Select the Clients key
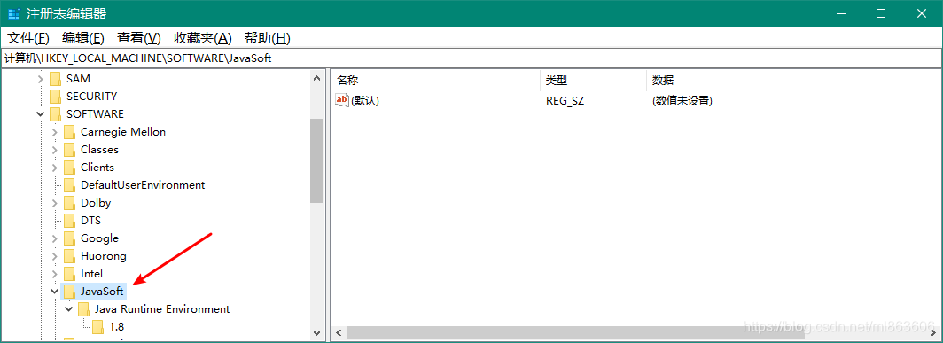Image resolution: width=943 pixels, height=343 pixels. 97,168
